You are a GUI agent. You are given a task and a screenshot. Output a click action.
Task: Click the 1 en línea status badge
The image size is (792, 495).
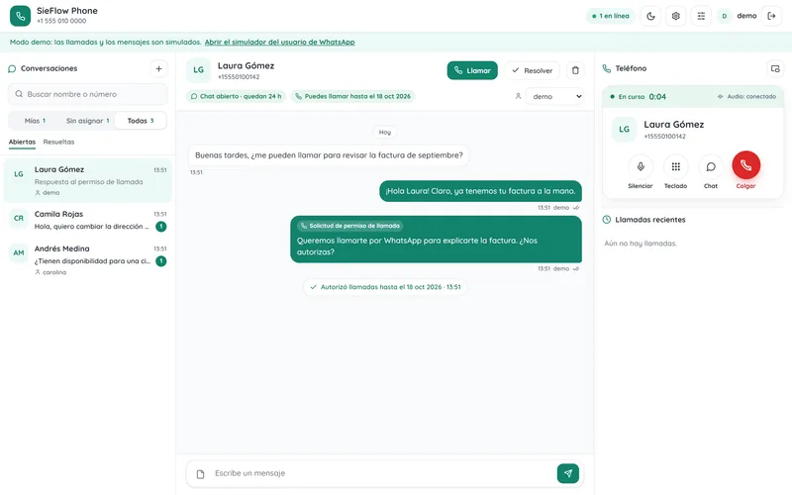pos(611,16)
